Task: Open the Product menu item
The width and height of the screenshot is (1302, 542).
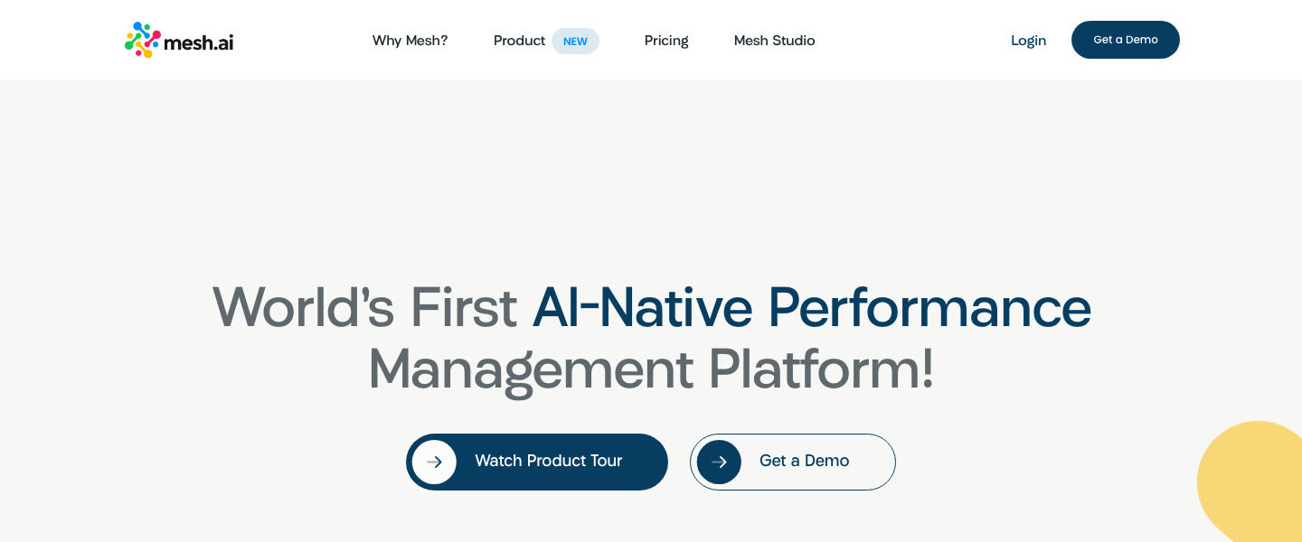Action: (x=519, y=41)
